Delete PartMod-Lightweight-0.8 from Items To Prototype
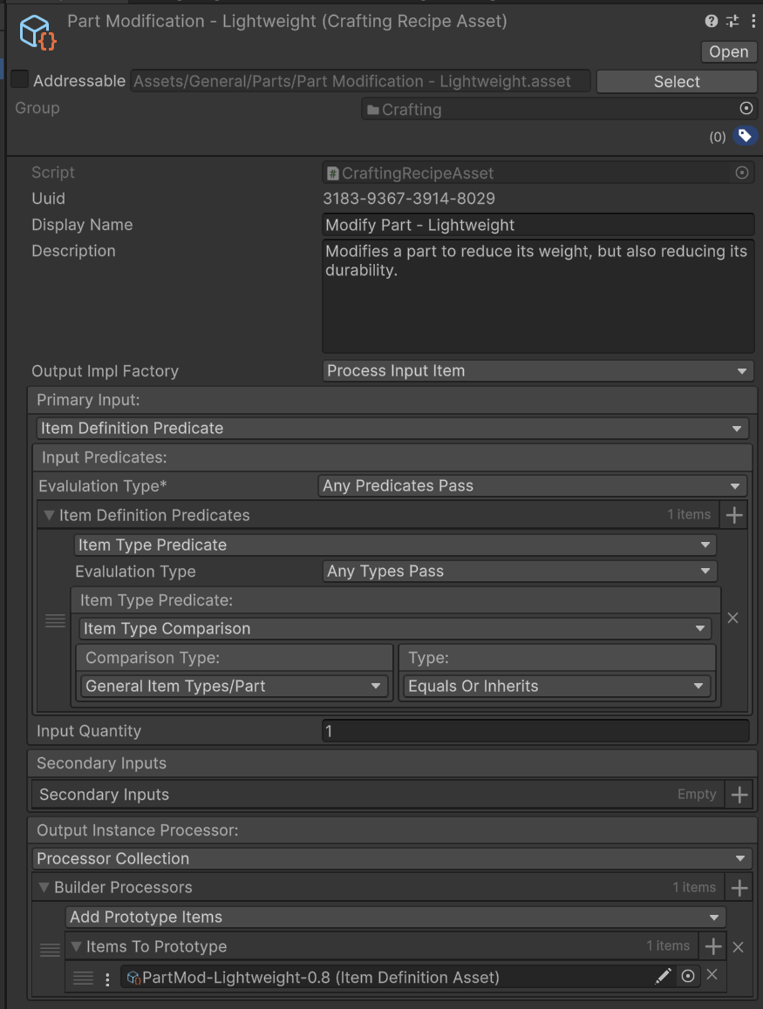The width and height of the screenshot is (763, 1009). [712, 977]
